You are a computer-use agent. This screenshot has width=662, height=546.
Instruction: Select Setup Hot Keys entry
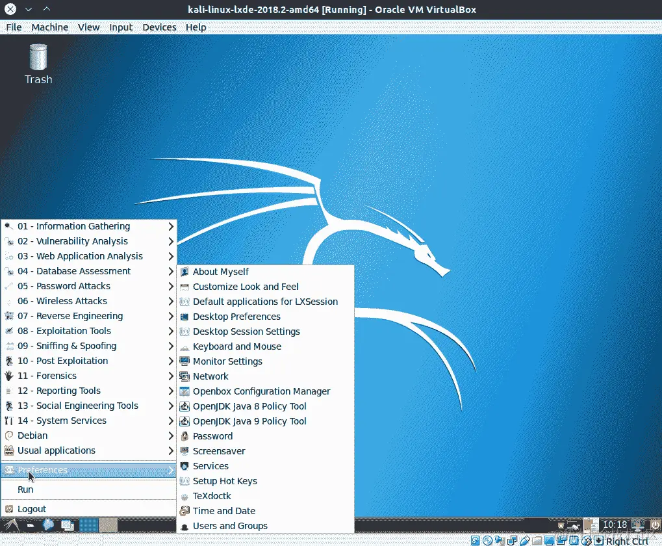(265, 482)
